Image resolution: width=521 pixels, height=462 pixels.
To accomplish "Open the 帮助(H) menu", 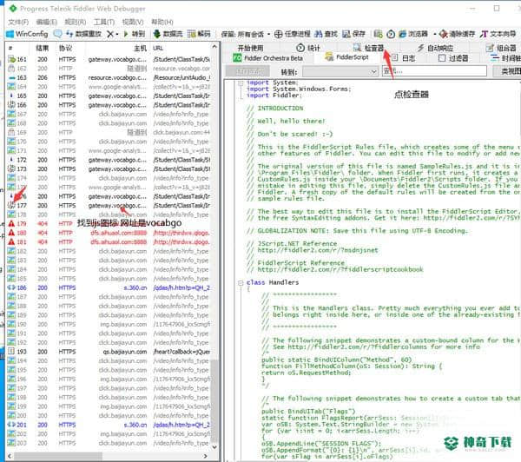I will click(162, 22).
